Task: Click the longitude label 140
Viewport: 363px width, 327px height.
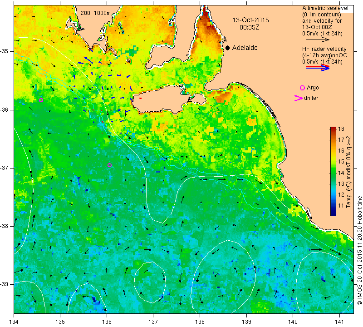Action: pyautogui.click(x=293, y=322)
